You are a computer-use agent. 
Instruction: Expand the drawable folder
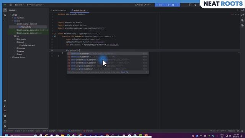15,39
